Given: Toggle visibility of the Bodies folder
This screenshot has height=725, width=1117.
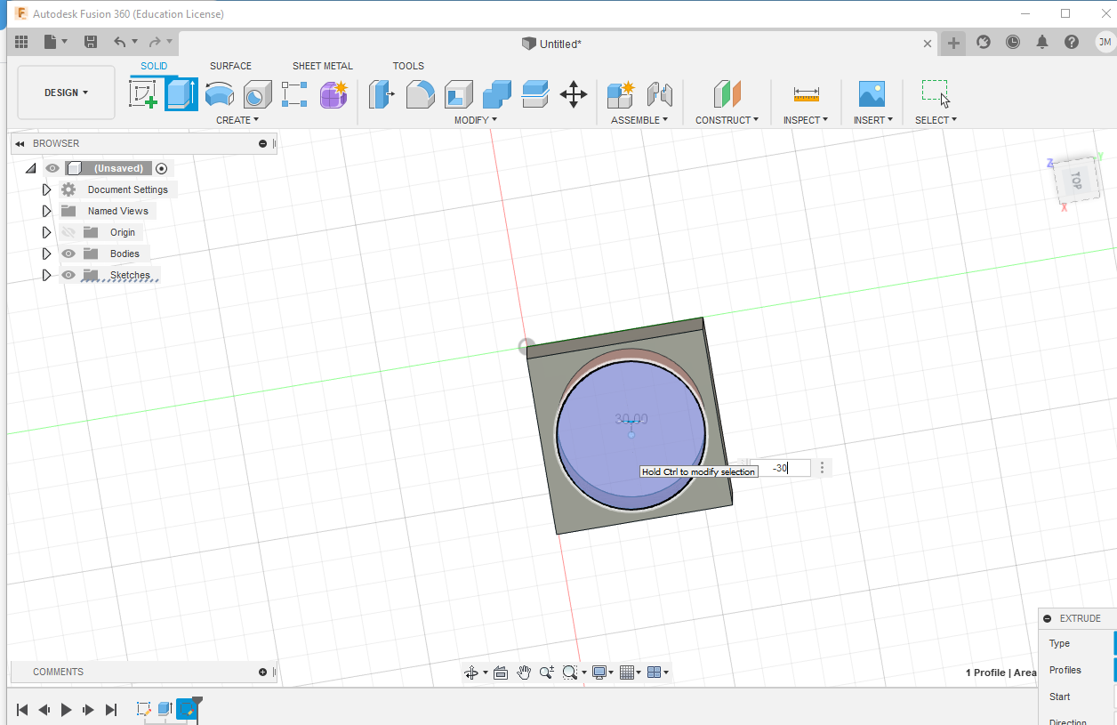Looking at the screenshot, I should point(68,254).
